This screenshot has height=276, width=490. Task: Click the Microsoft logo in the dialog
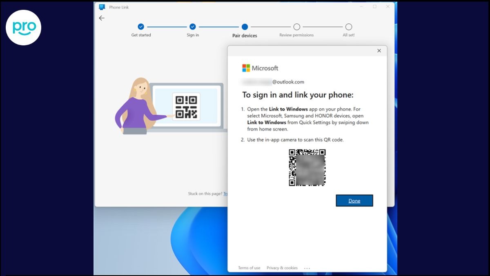click(260, 68)
